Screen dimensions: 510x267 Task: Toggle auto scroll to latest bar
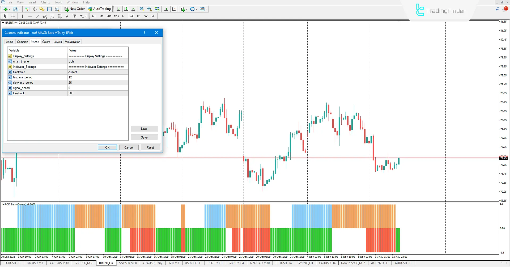(x=166, y=9)
